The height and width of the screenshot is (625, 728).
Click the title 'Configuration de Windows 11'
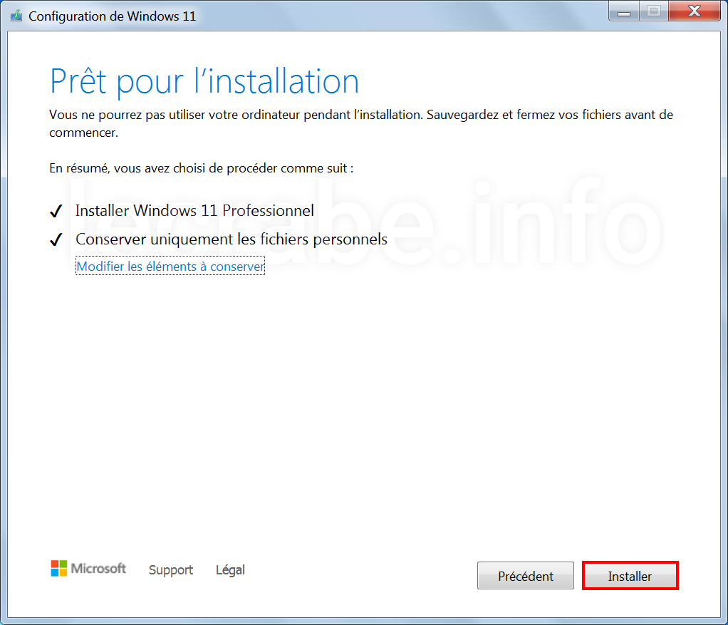pyautogui.click(x=113, y=16)
